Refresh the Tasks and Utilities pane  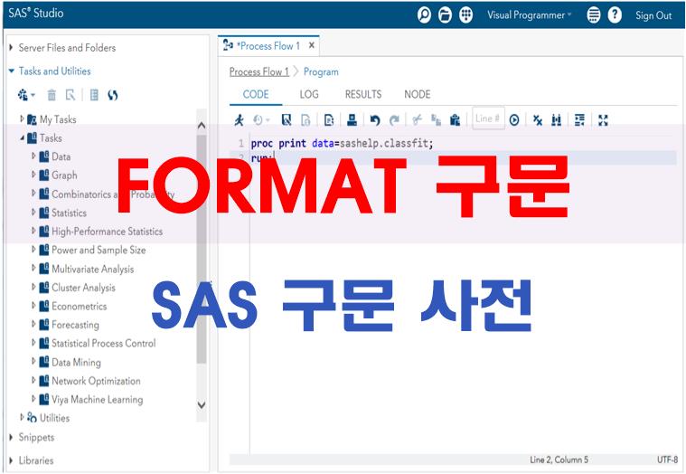click(x=112, y=95)
